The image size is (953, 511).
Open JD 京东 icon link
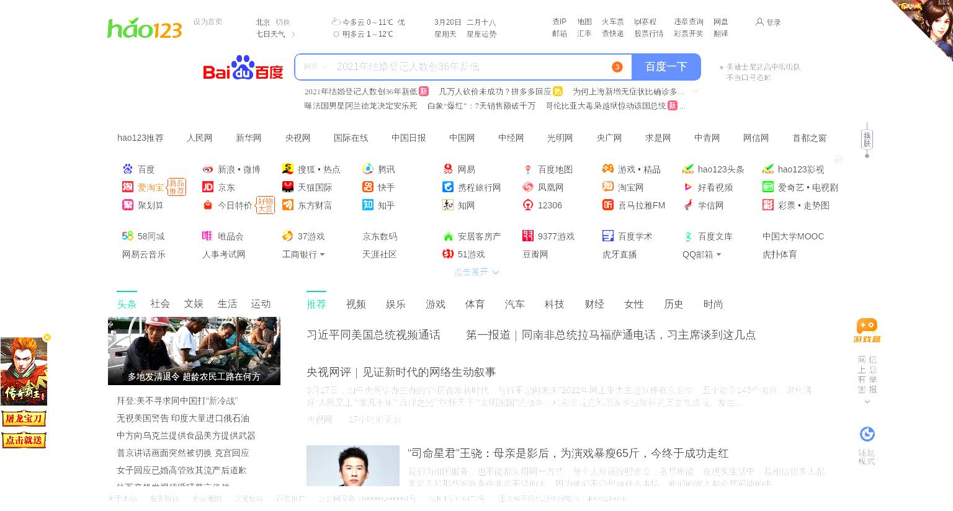208,187
